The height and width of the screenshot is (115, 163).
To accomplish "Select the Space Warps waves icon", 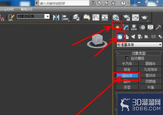I will pyautogui.click(x=153, y=37).
